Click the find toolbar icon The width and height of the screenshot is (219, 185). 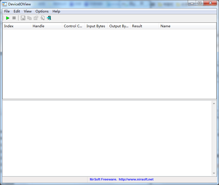tap(43, 18)
